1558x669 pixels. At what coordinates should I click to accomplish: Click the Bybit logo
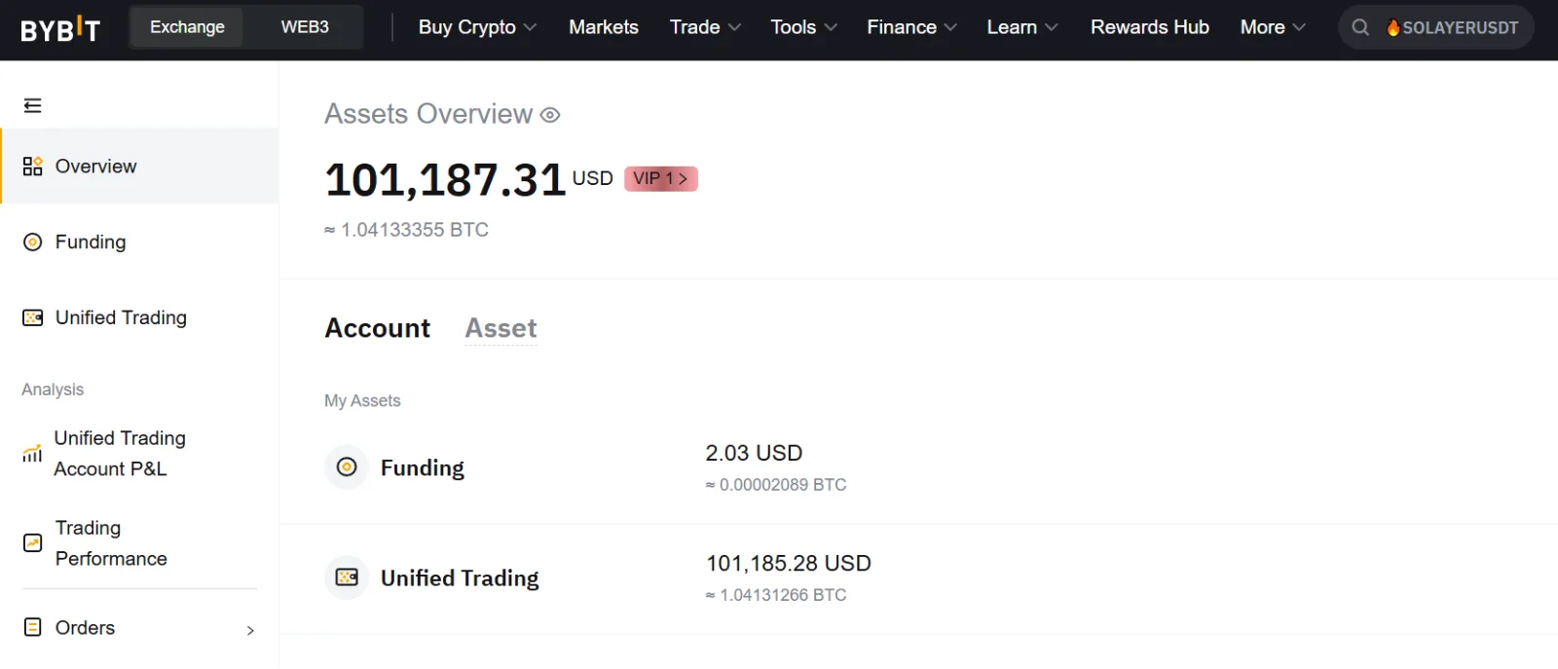(x=60, y=28)
